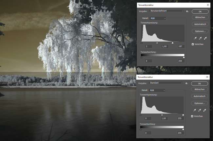This screenshot has height=141, width=213.
Task: Open preset gear menu beside Benutzerdefiniert
Action: tap(187, 11)
